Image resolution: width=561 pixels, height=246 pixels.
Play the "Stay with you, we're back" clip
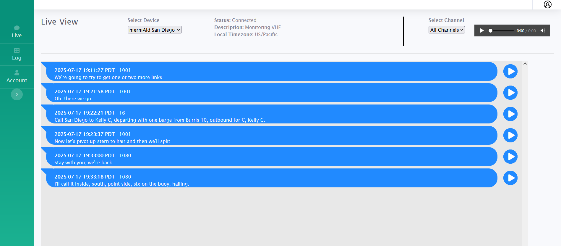pyautogui.click(x=510, y=157)
